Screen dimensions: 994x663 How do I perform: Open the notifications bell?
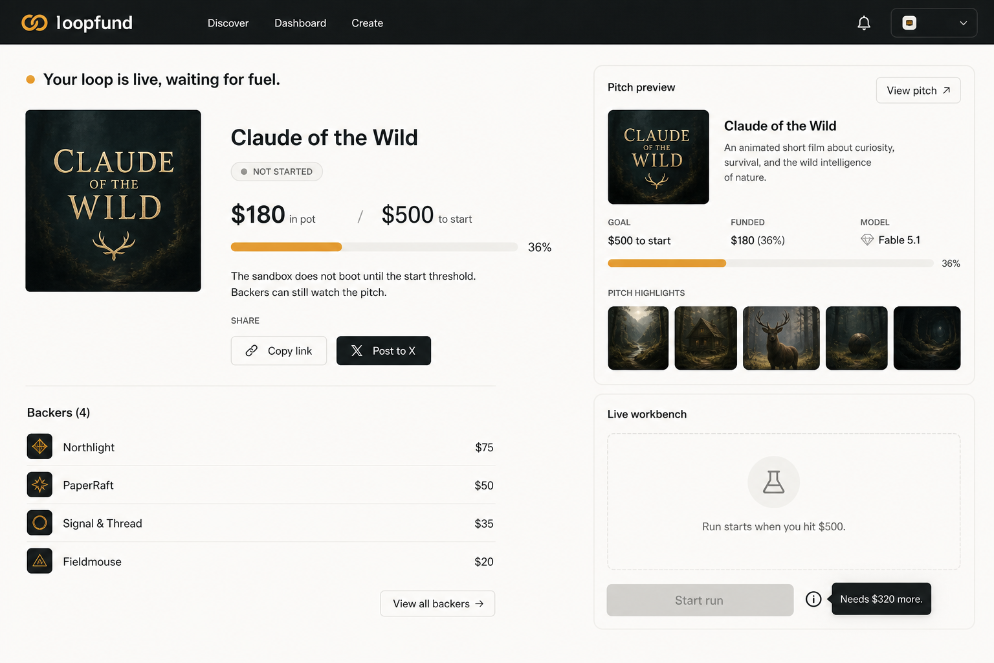864,23
